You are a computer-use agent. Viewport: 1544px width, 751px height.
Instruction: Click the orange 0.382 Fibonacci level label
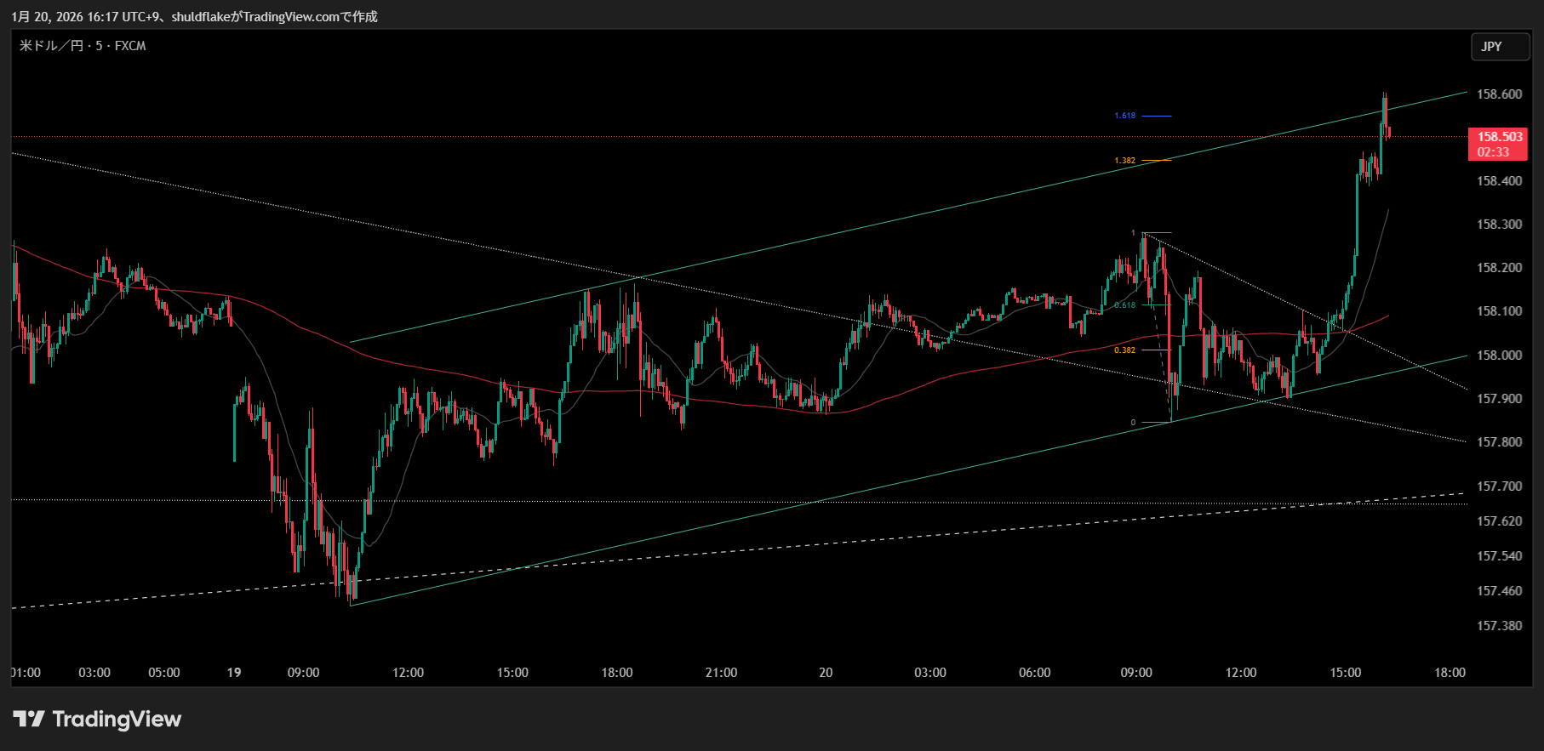[1124, 350]
